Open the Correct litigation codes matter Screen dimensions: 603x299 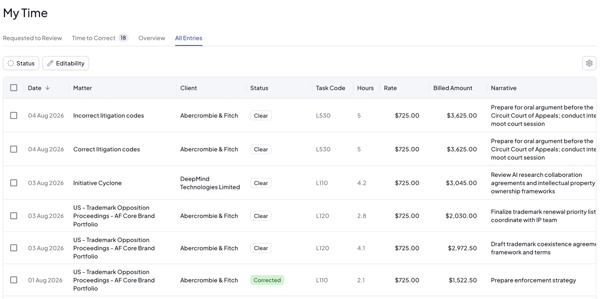point(106,149)
